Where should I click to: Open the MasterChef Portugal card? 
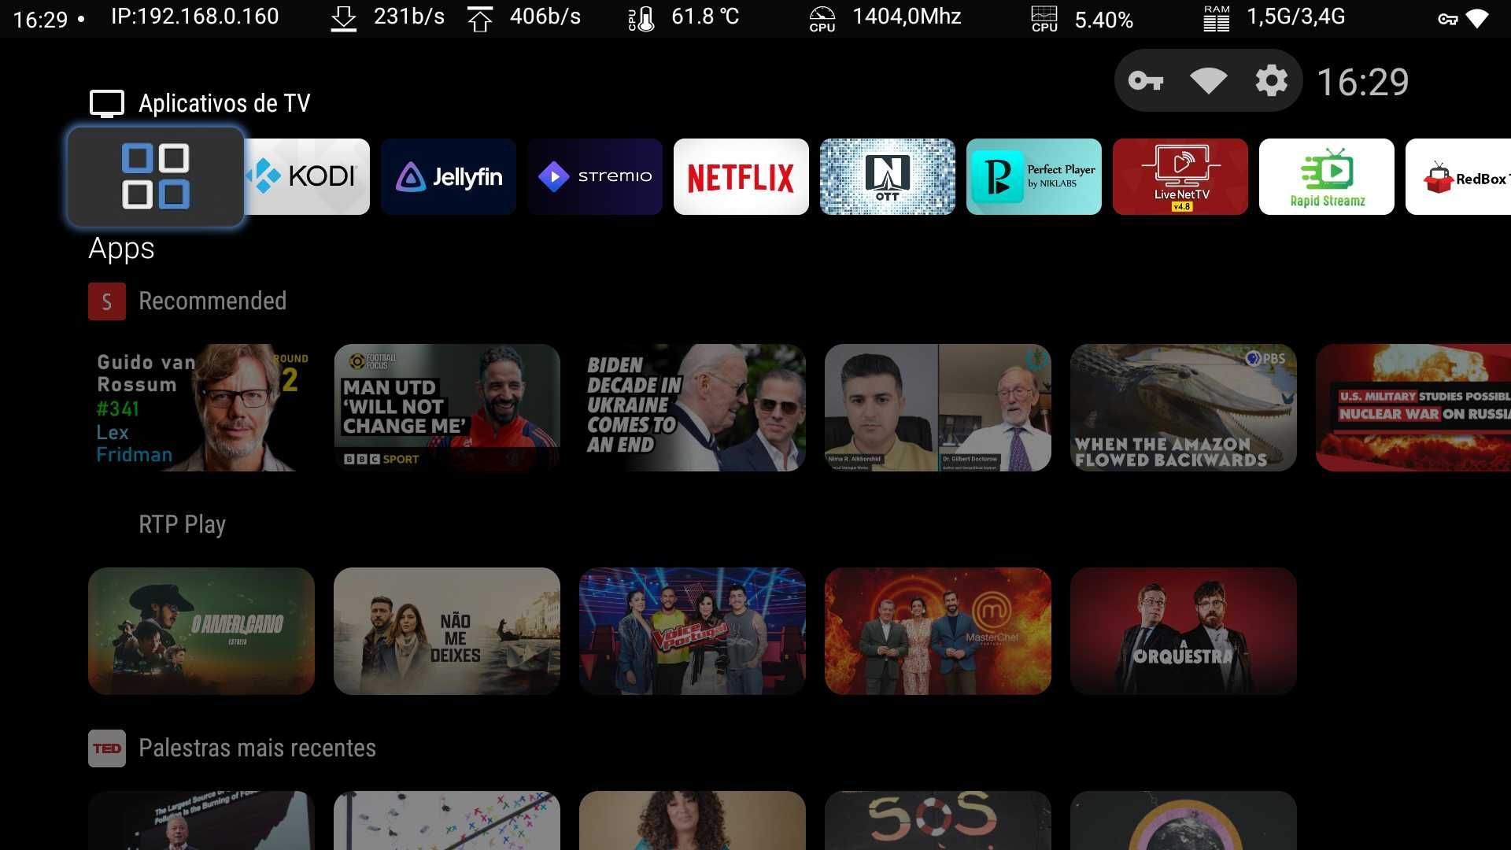click(x=938, y=631)
